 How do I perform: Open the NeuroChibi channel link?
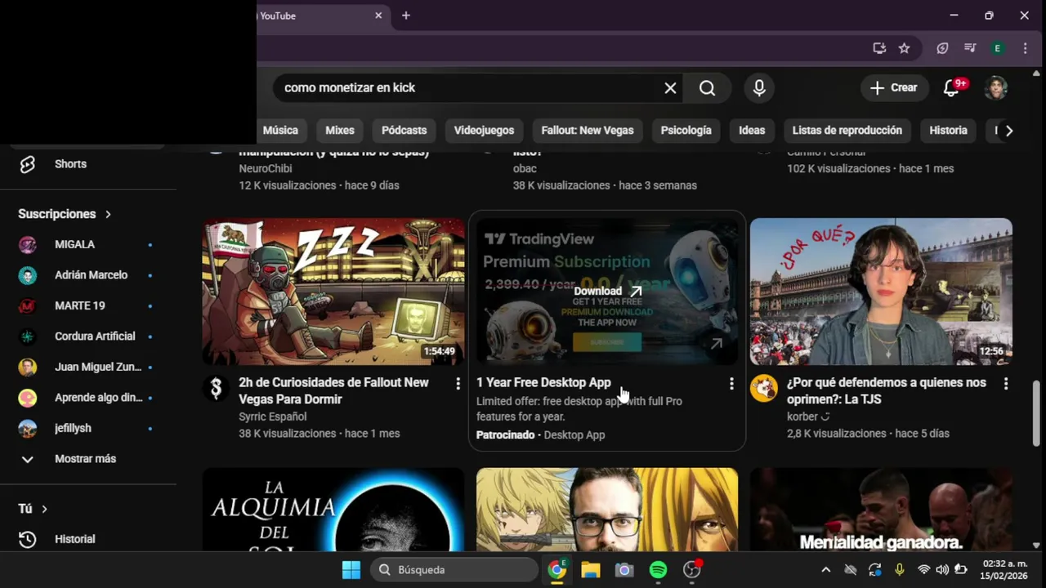[x=266, y=169]
